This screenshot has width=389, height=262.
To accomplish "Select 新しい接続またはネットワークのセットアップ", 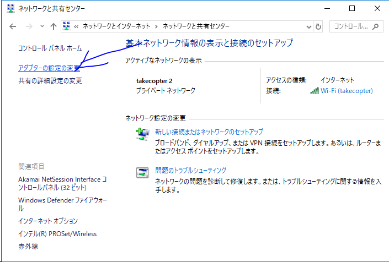I will (209, 132).
